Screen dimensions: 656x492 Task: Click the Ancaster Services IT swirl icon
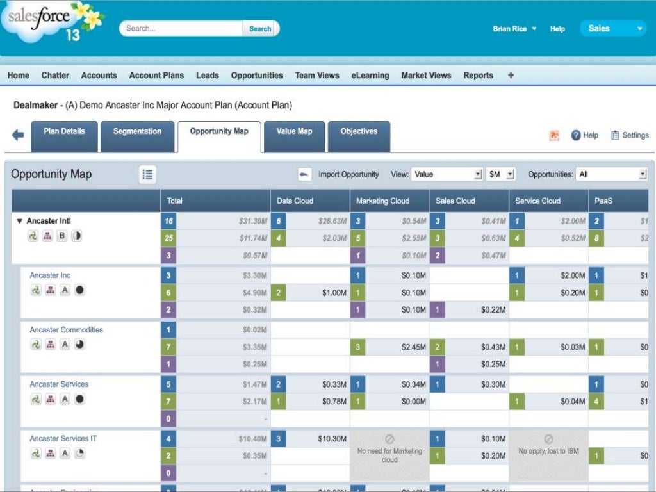36,453
